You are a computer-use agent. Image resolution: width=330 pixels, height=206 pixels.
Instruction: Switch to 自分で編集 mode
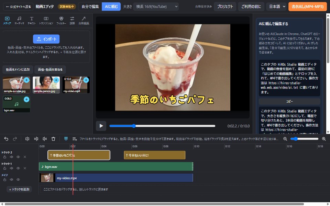(x=90, y=7)
